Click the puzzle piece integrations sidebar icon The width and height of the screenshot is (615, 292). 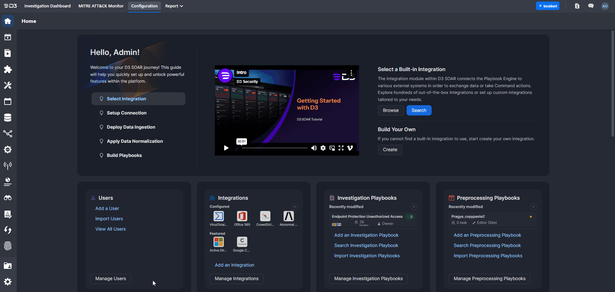(x=8, y=69)
